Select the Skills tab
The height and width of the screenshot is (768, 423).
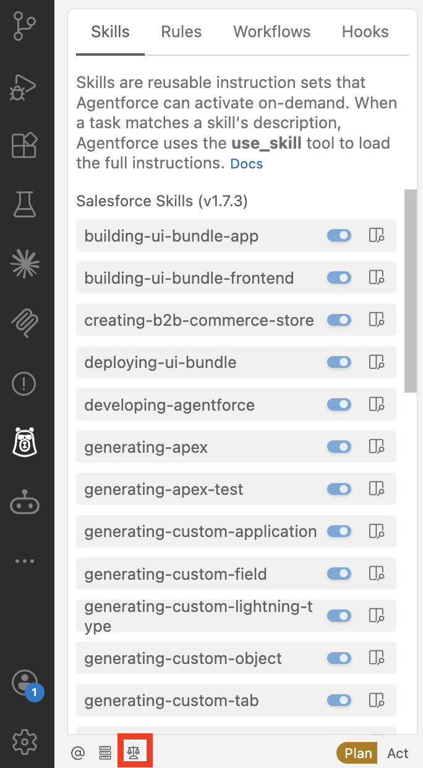110,32
